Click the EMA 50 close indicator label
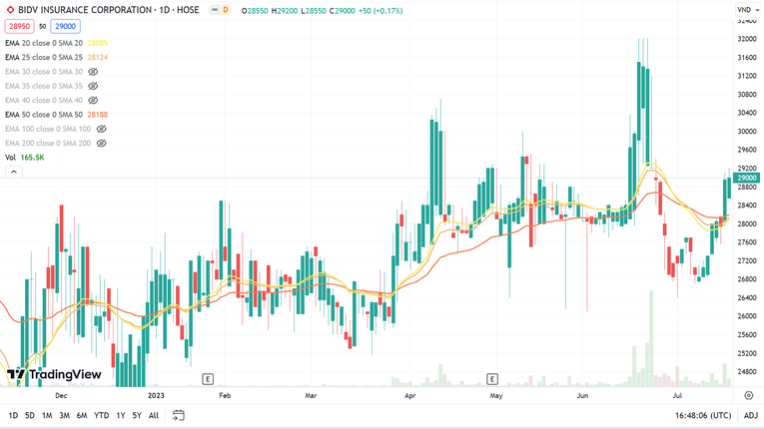Viewport: 764px width, 429px height. [x=44, y=115]
